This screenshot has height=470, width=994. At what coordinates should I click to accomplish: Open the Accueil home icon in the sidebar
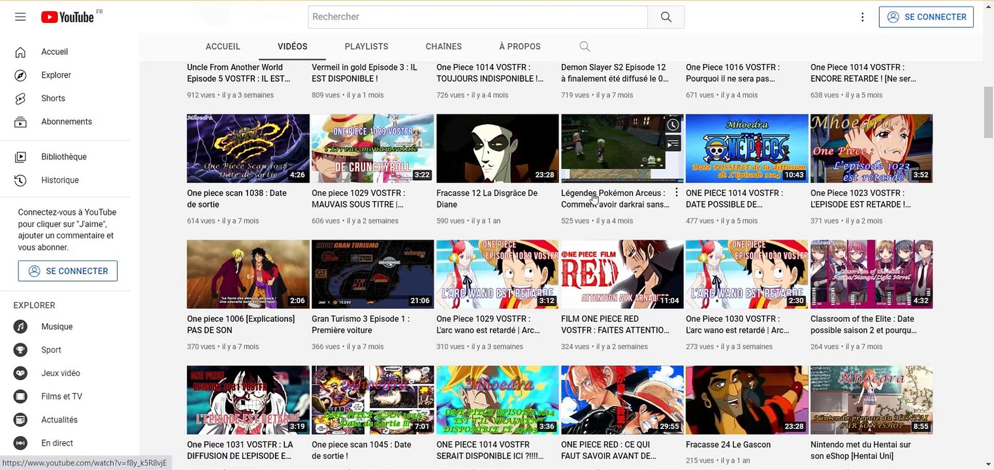pos(20,52)
